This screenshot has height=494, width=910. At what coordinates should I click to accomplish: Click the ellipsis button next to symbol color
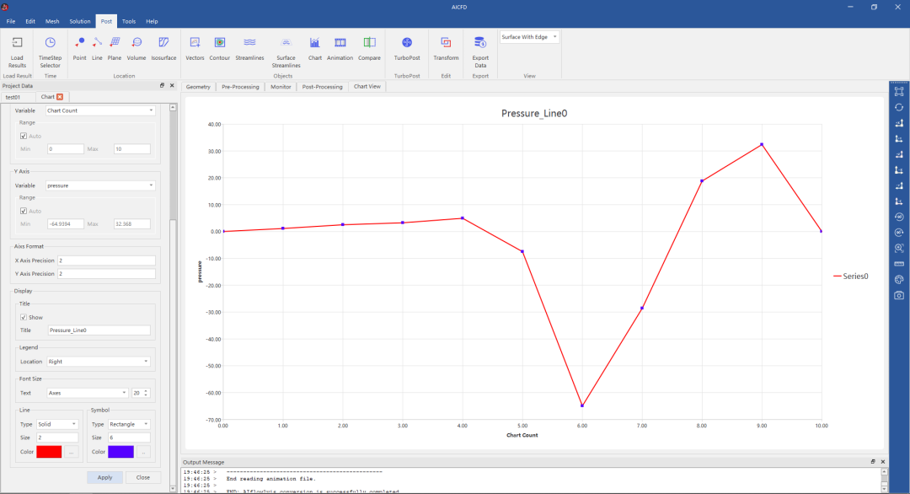[x=143, y=452]
